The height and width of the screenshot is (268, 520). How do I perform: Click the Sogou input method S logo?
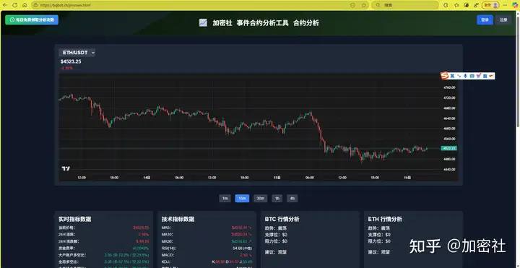(445, 76)
